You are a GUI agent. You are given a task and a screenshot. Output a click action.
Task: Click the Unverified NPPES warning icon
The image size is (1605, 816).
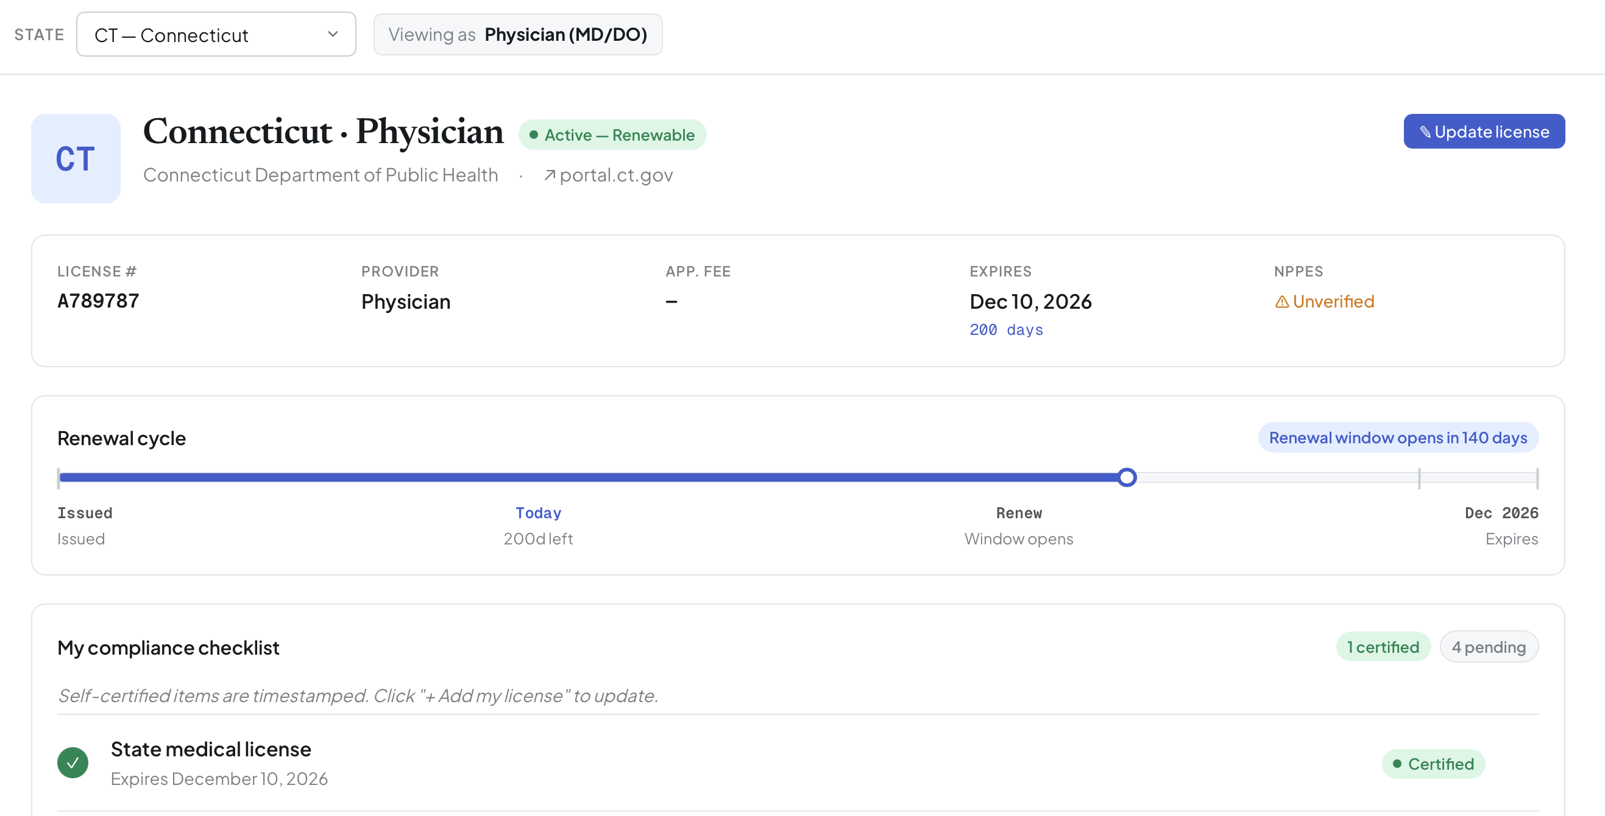[x=1281, y=301]
